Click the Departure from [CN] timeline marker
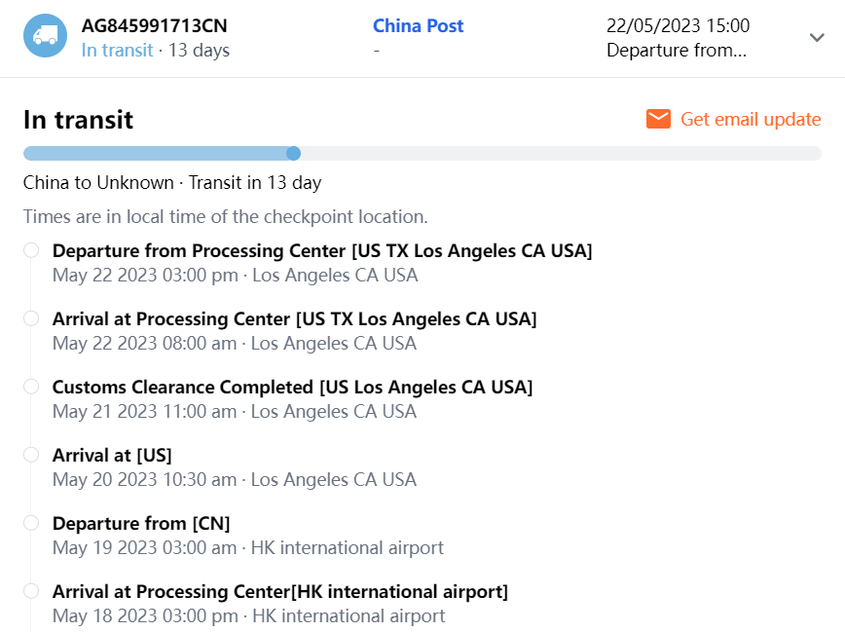Screen dimensions: 845x632 point(31,523)
